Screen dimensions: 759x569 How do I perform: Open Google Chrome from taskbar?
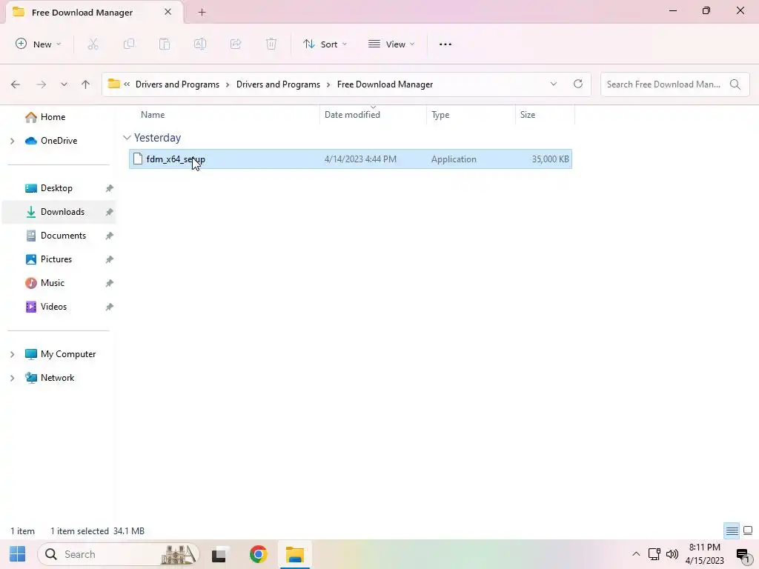point(259,554)
